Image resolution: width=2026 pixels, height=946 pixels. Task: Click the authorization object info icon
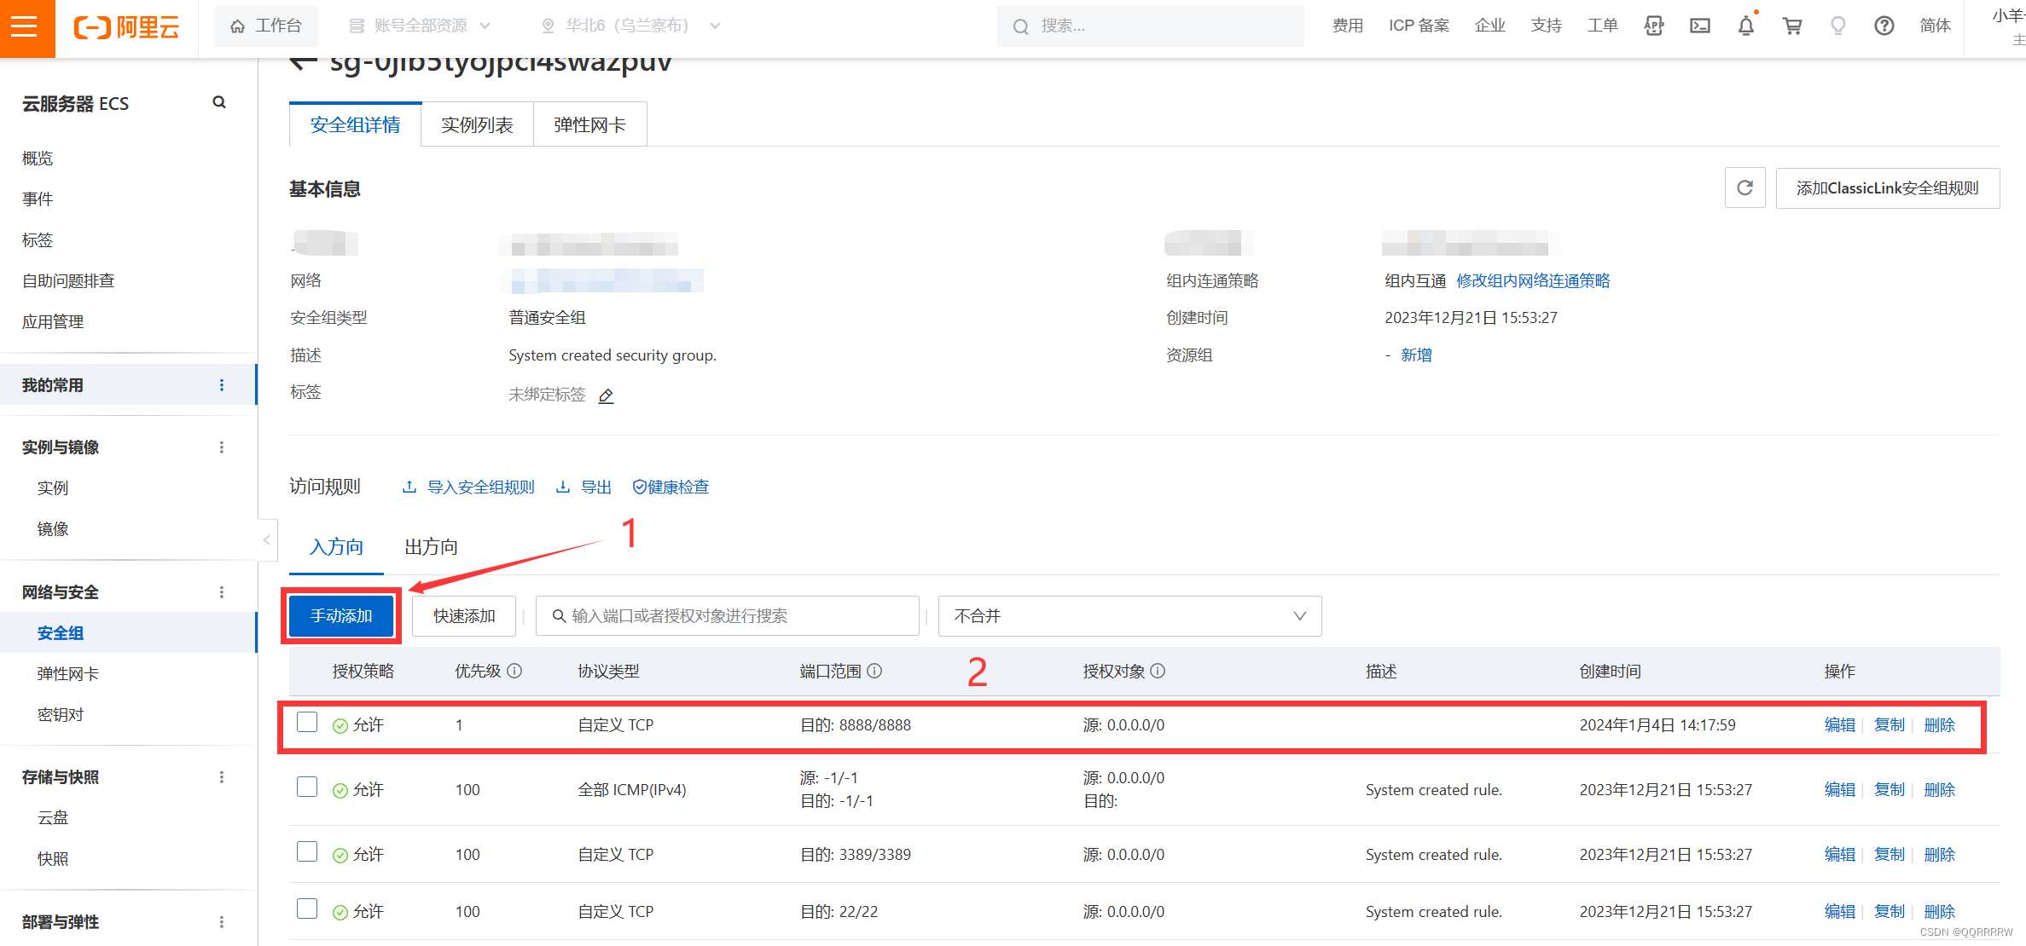click(x=1158, y=671)
